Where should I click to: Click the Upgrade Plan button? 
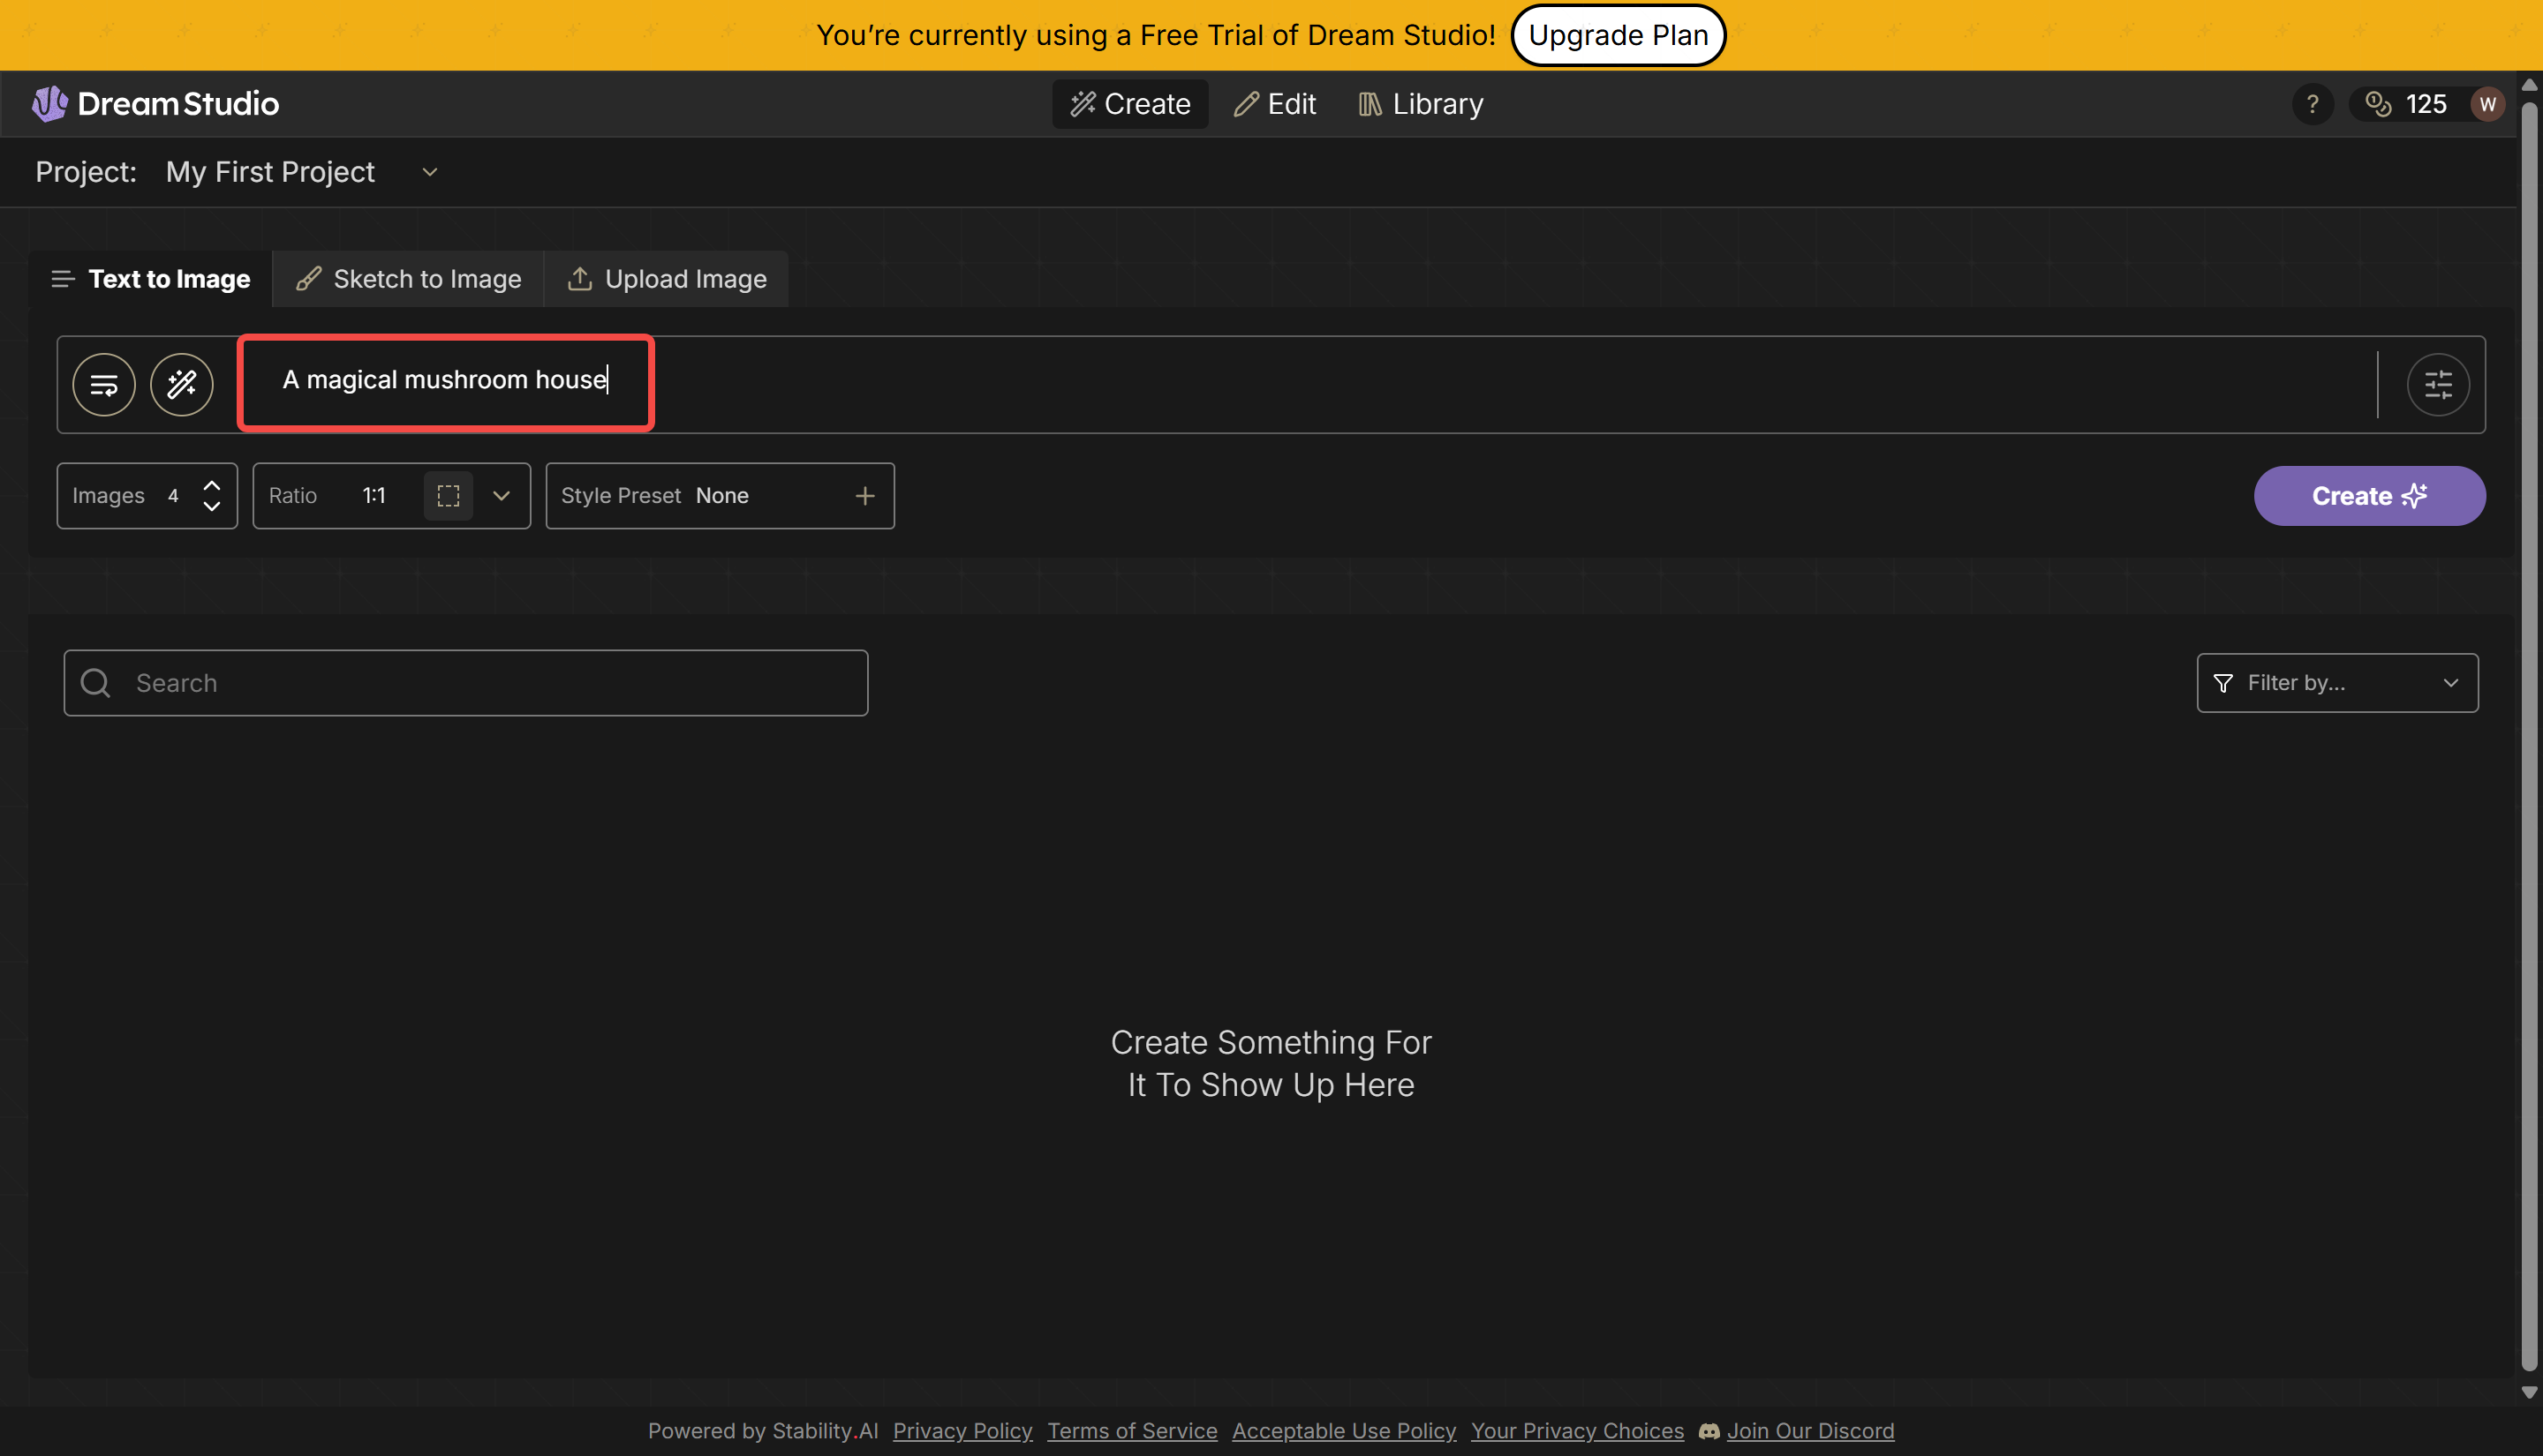pyautogui.click(x=1617, y=35)
